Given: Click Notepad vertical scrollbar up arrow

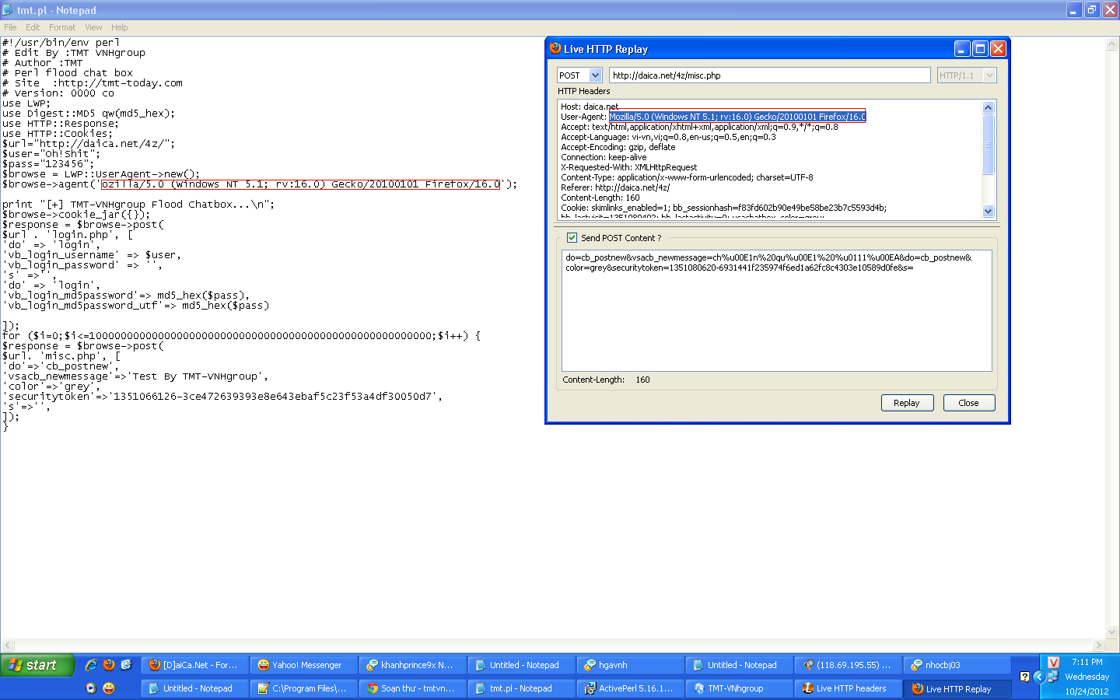Looking at the screenshot, I should pyautogui.click(x=1111, y=44).
